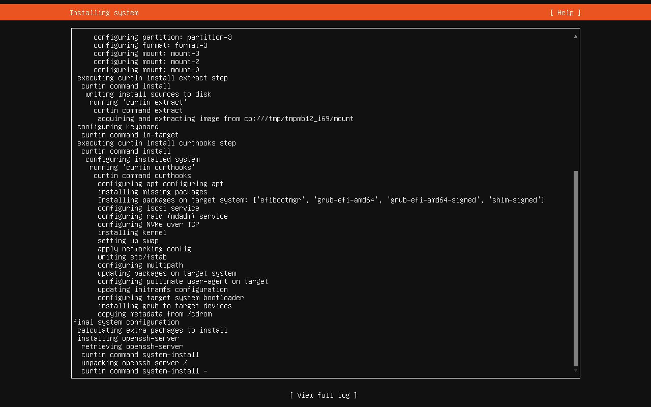
Task: Click the scrollbar down arrow
Action: click(x=576, y=370)
